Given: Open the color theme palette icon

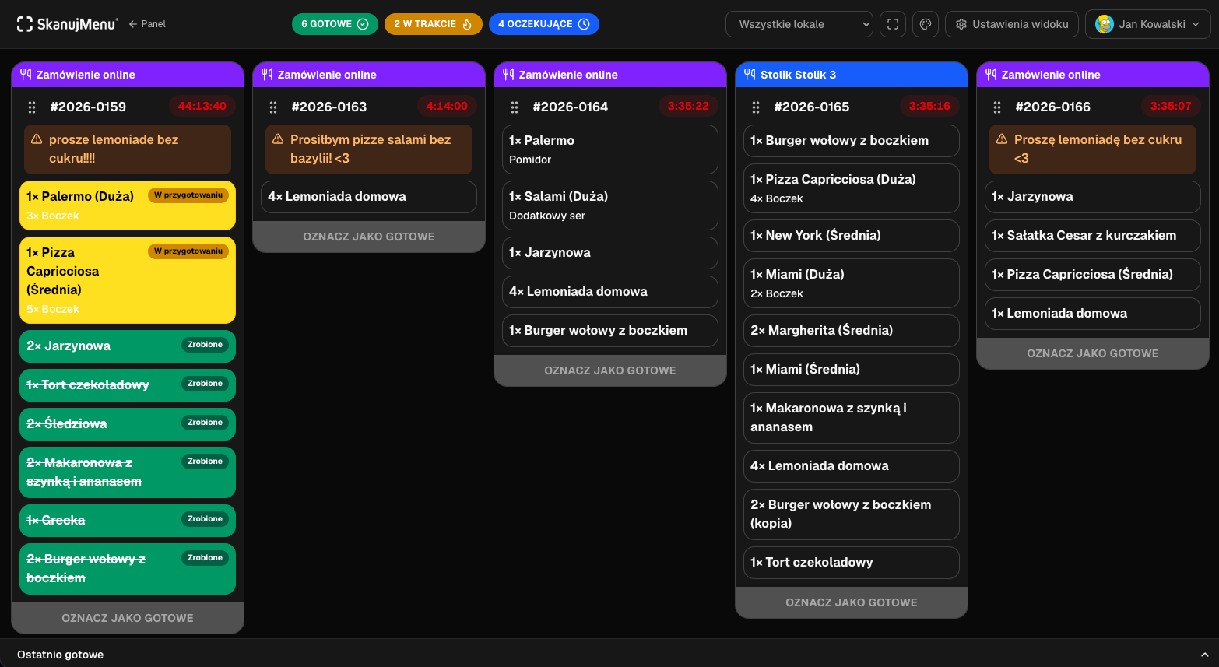Looking at the screenshot, I should click(926, 24).
